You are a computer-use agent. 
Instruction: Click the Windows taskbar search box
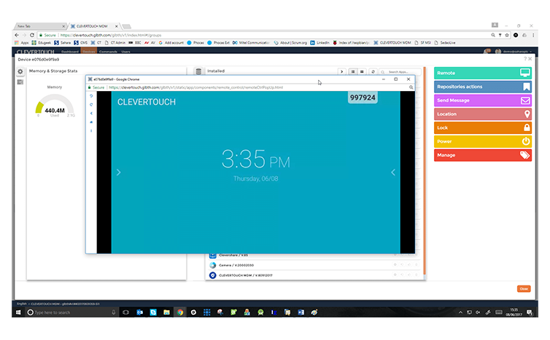pyautogui.click(x=71, y=312)
